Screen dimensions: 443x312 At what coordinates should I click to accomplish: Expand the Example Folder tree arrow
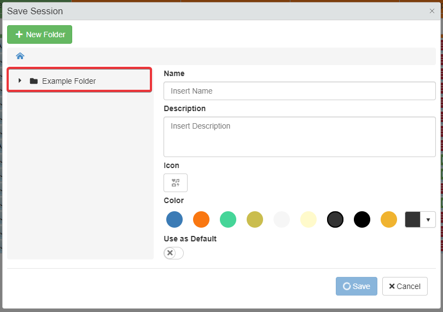point(20,81)
